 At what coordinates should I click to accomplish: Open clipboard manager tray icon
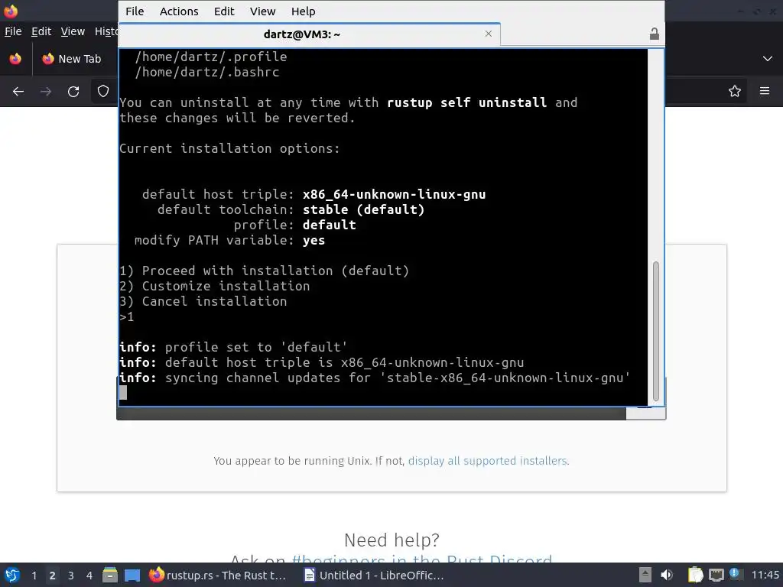coord(695,575)
